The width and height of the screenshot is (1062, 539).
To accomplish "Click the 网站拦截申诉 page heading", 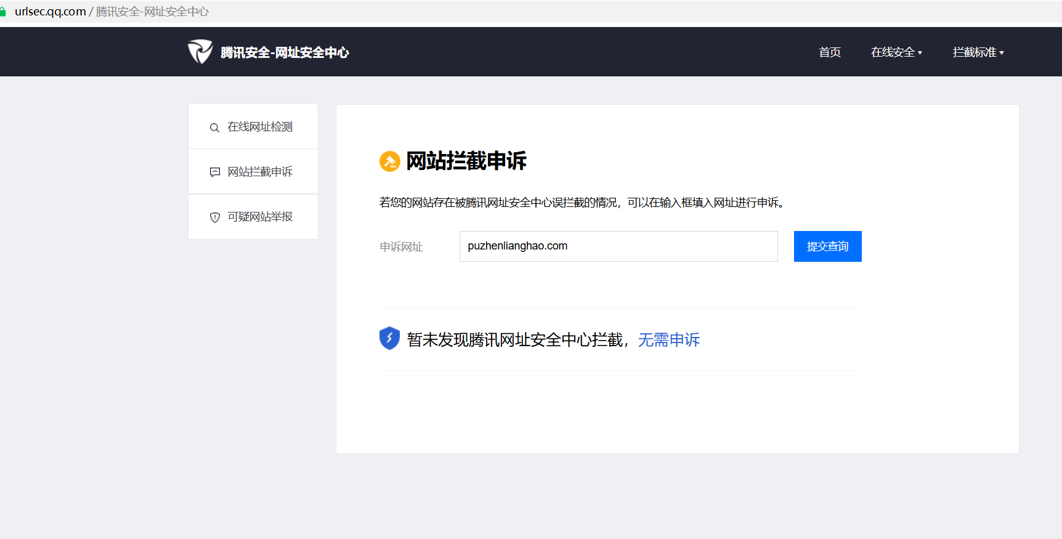I will (466, 161).
